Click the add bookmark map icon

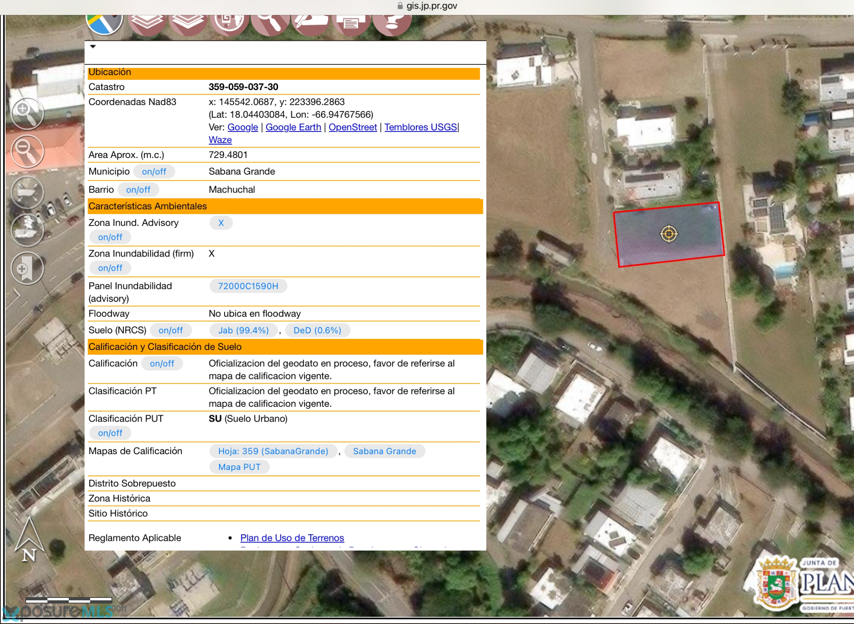tap(27, 268)
